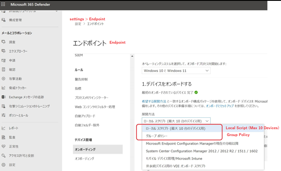Click the 確認 sidebar icon
This screenshot has height=171, width=281.
3,70
